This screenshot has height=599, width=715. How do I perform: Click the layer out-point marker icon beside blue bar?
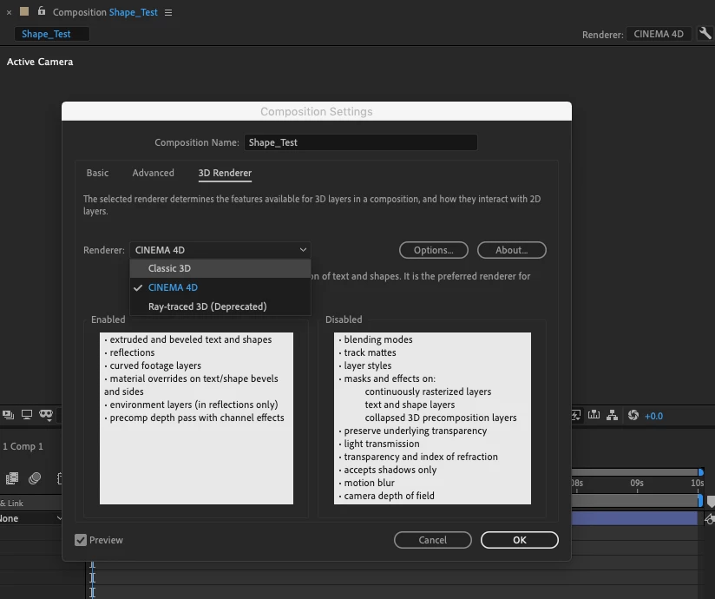click(x=710, y=519)
